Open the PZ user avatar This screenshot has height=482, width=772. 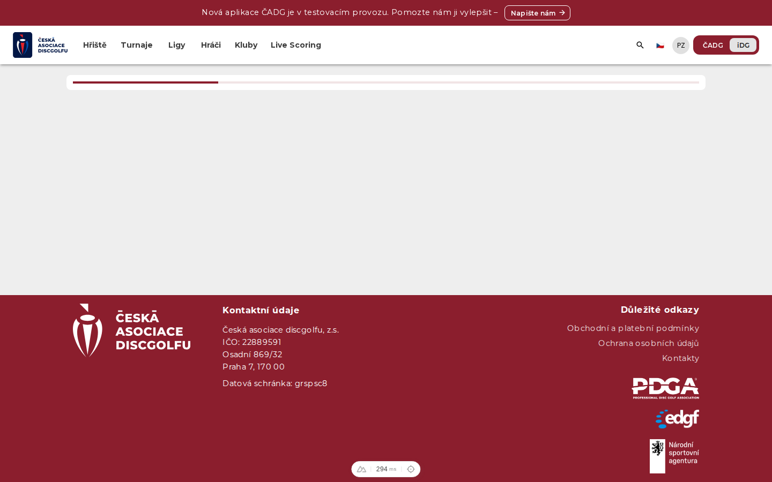(x=681, y=46)
